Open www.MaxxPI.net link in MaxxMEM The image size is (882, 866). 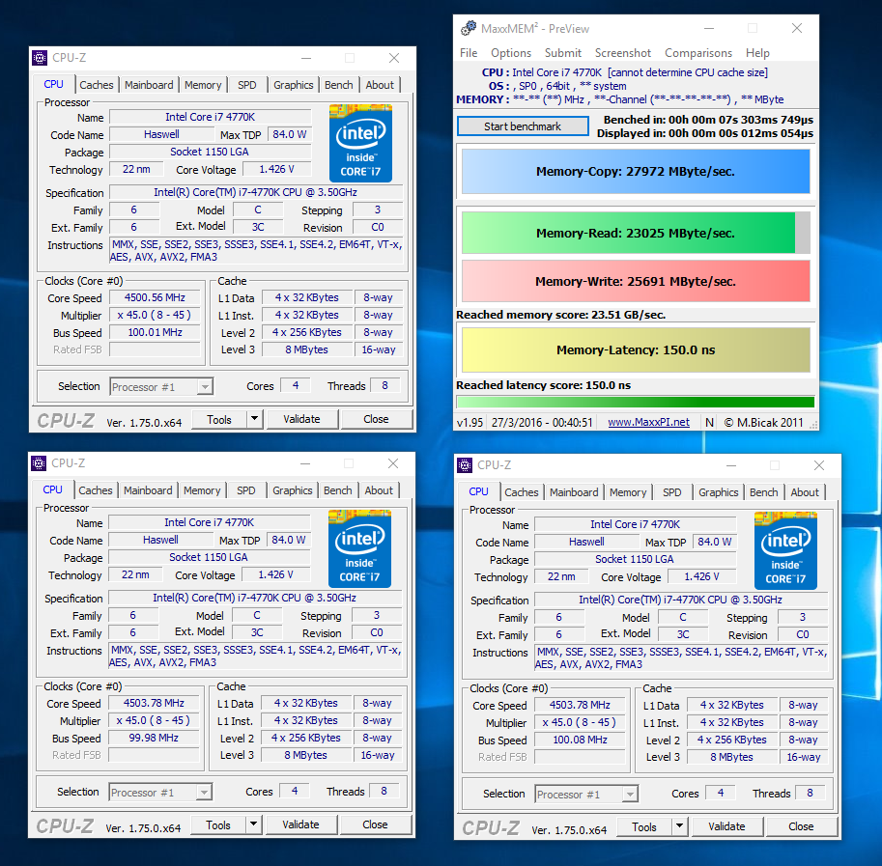[648, 422]
